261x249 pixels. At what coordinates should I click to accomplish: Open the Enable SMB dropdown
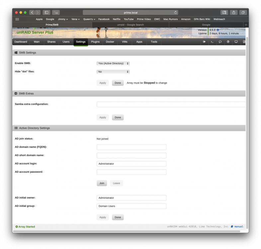[113, 63]
